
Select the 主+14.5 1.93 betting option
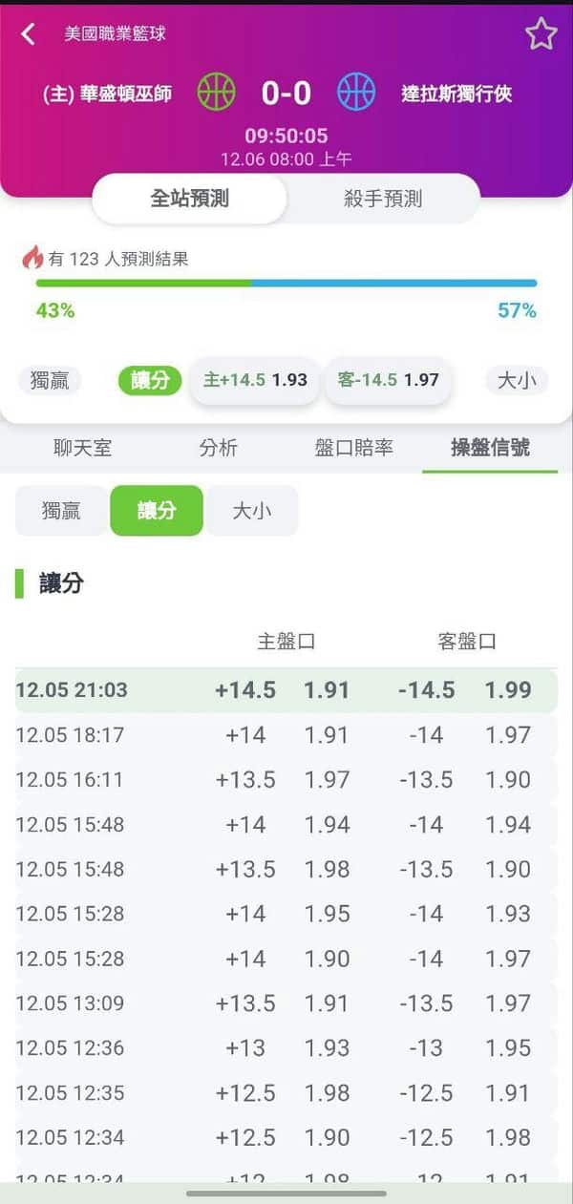254,380
